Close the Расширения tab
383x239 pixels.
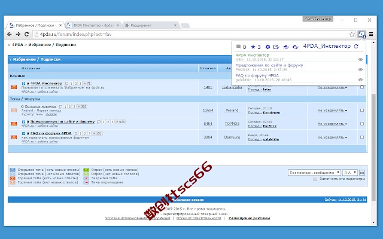coord(175,25)
